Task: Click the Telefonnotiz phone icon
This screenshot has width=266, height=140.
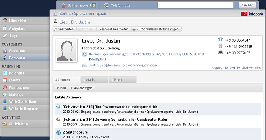Action: pos(106,6)
